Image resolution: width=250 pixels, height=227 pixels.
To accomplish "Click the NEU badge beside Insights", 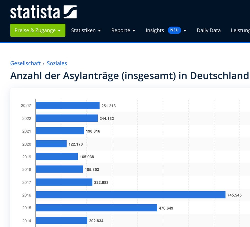I will pyautogui.click(x=174, y=30).
